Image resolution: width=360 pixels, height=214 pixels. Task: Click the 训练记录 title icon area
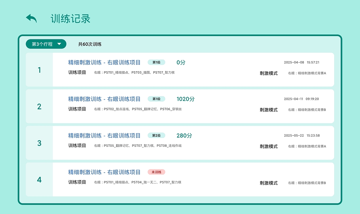tap(70, 19)
